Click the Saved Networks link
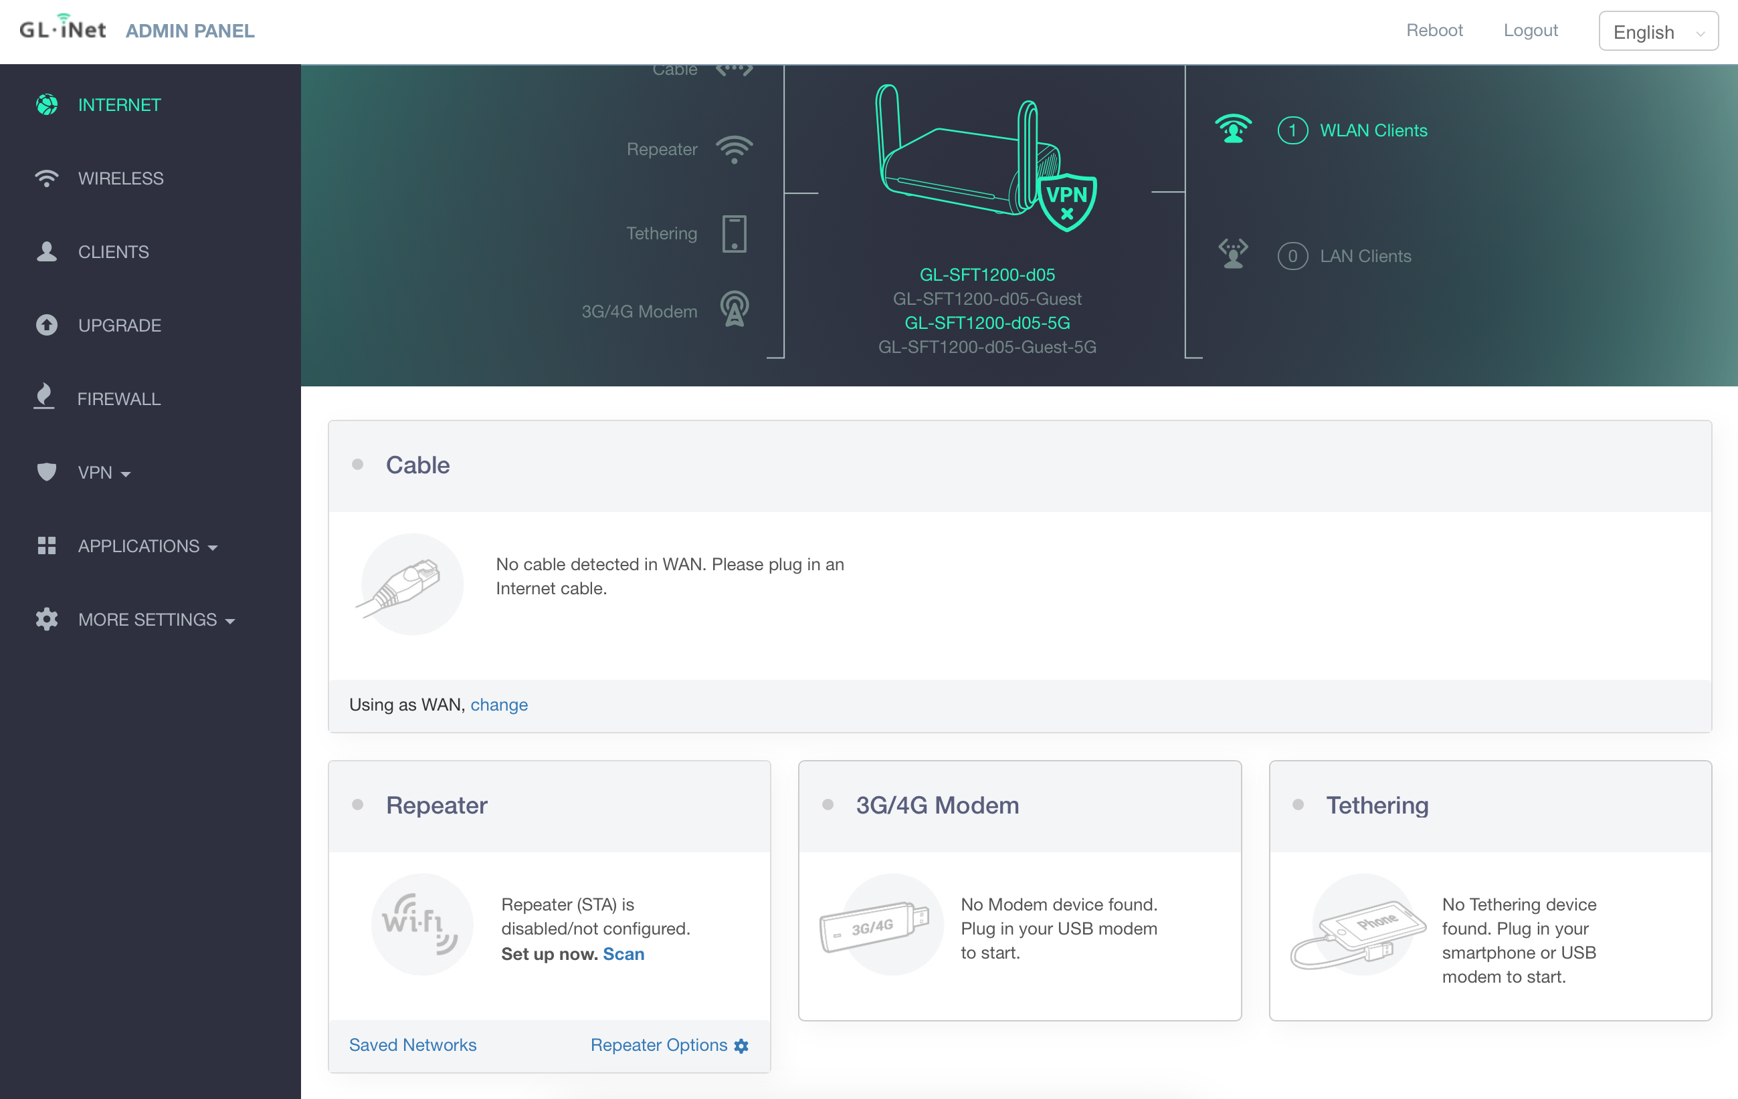The height and width of the screenshot is (1099, 1738). pyautogui.click(x=413, y=1044)
